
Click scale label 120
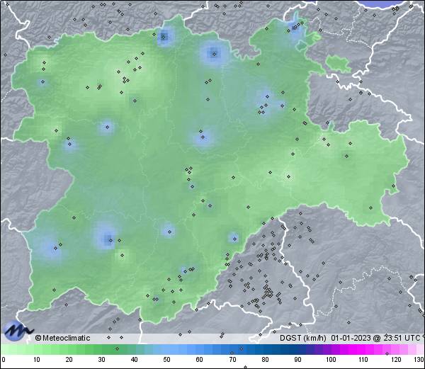tap(396, 360)
